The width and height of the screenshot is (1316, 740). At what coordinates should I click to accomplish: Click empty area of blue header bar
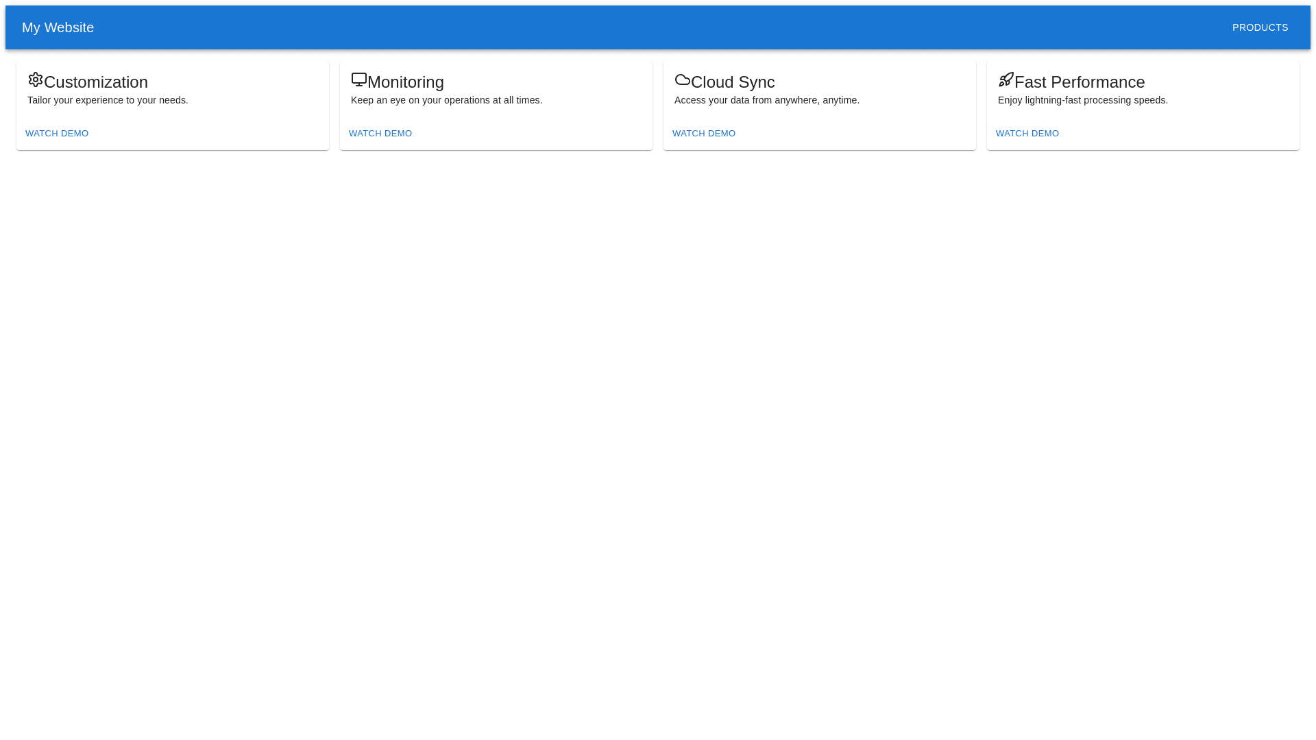[658, 27]
